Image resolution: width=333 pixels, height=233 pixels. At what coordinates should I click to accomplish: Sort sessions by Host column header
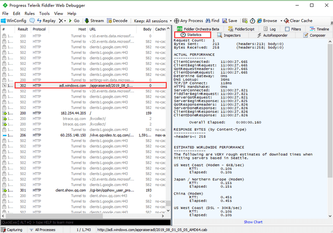click(x=69, y=29)
